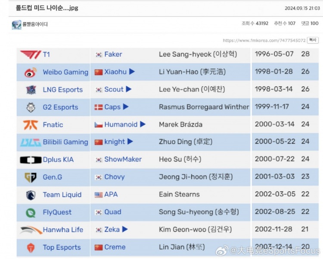Open the Humanoid player link
The height and width of the screenshot is (259, 323).
point(121,124)
